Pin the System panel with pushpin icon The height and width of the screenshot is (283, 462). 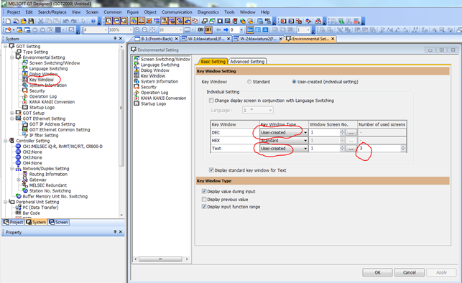click(115, 38)
